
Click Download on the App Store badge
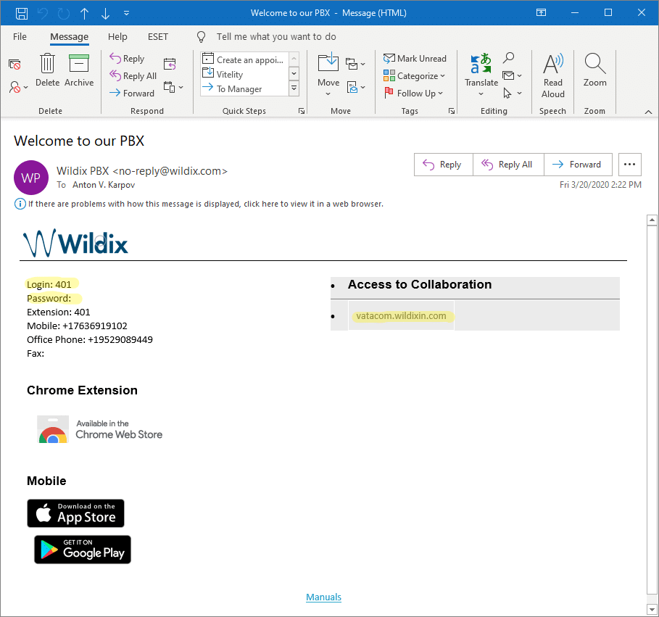click(75, 513)
